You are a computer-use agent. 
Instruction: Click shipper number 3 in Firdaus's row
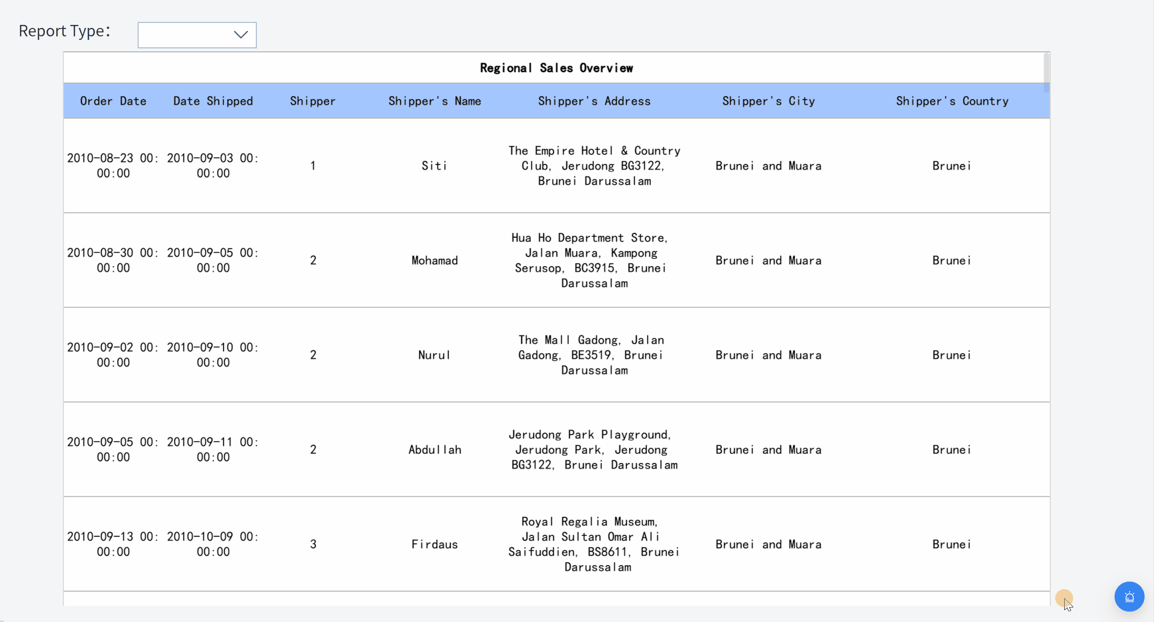(x=313, y=544)
